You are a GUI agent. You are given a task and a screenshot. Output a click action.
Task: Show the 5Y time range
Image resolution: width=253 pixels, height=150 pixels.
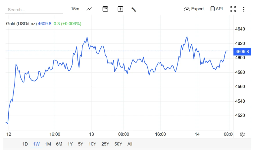pyautogui.click(x=80, y=144)
